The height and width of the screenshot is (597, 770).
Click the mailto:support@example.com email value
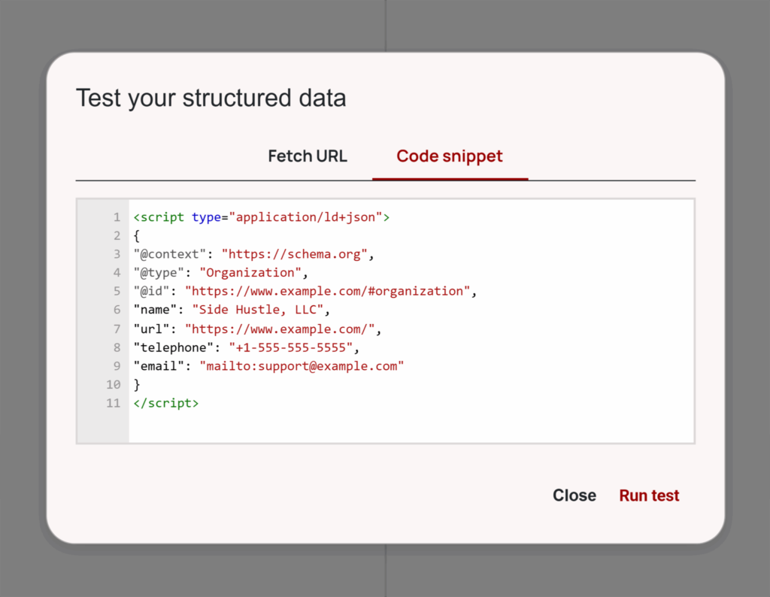point(303,366)
